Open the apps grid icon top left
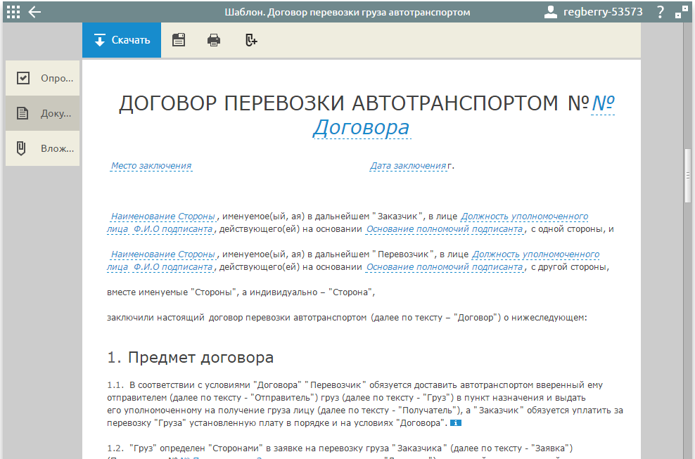This screenshot has width=695, height=459. point(13,11)
